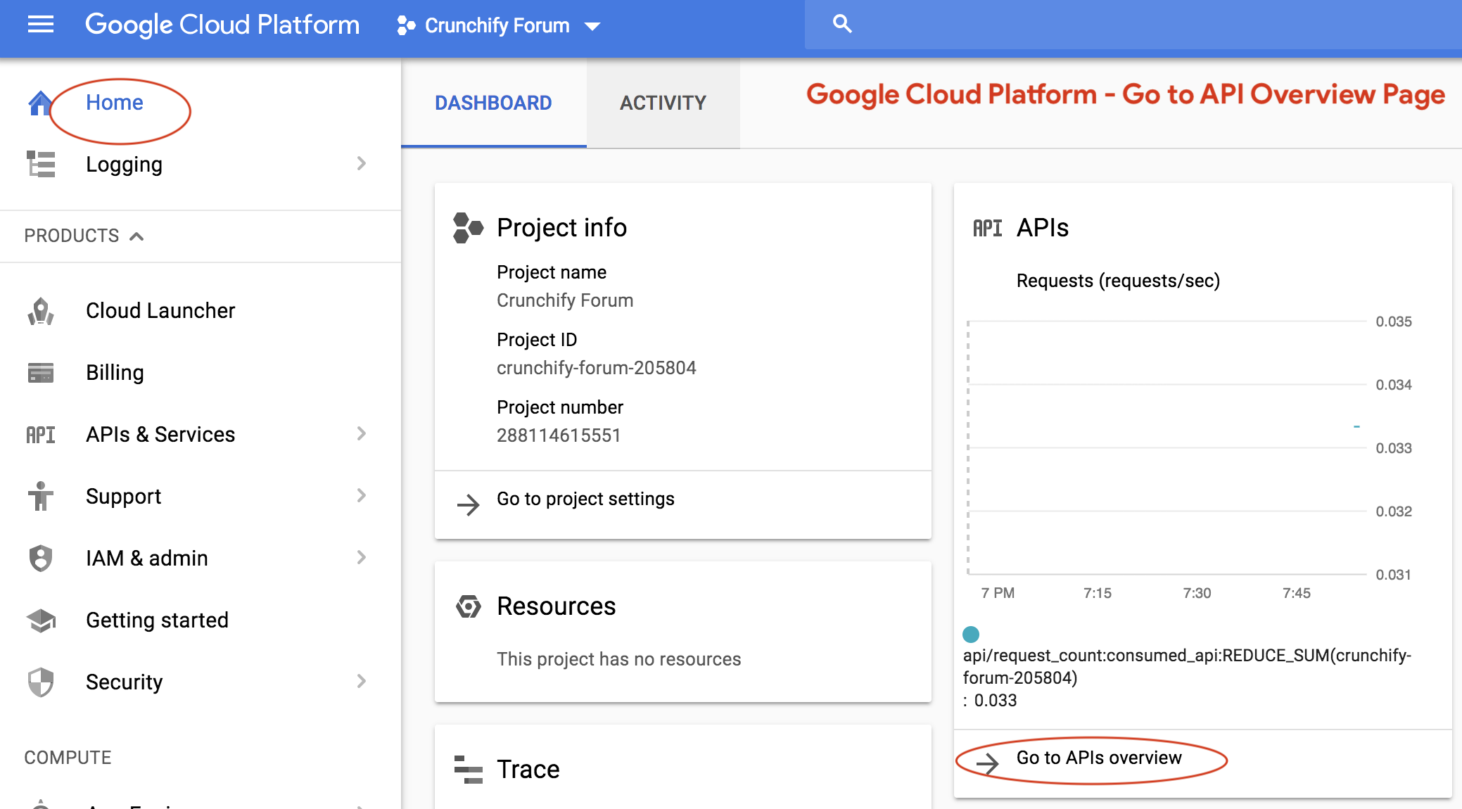Click the Resources card icon
1462x809 pixels.
coord(468,606)
